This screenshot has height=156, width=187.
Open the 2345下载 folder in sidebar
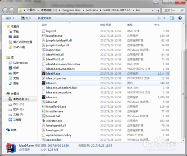coord(17,47)
